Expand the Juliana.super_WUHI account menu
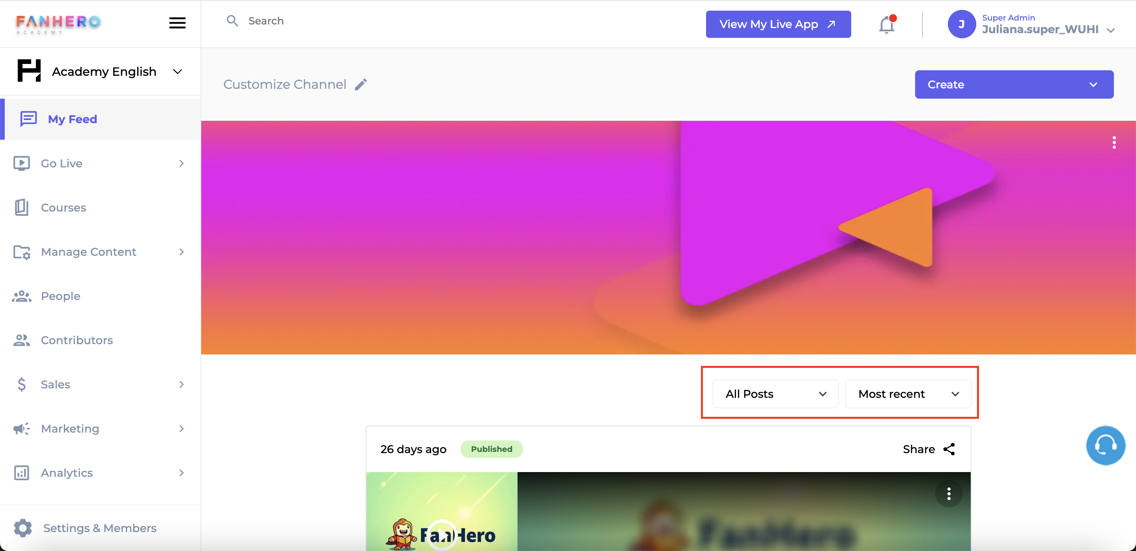 coord(1110,30)
